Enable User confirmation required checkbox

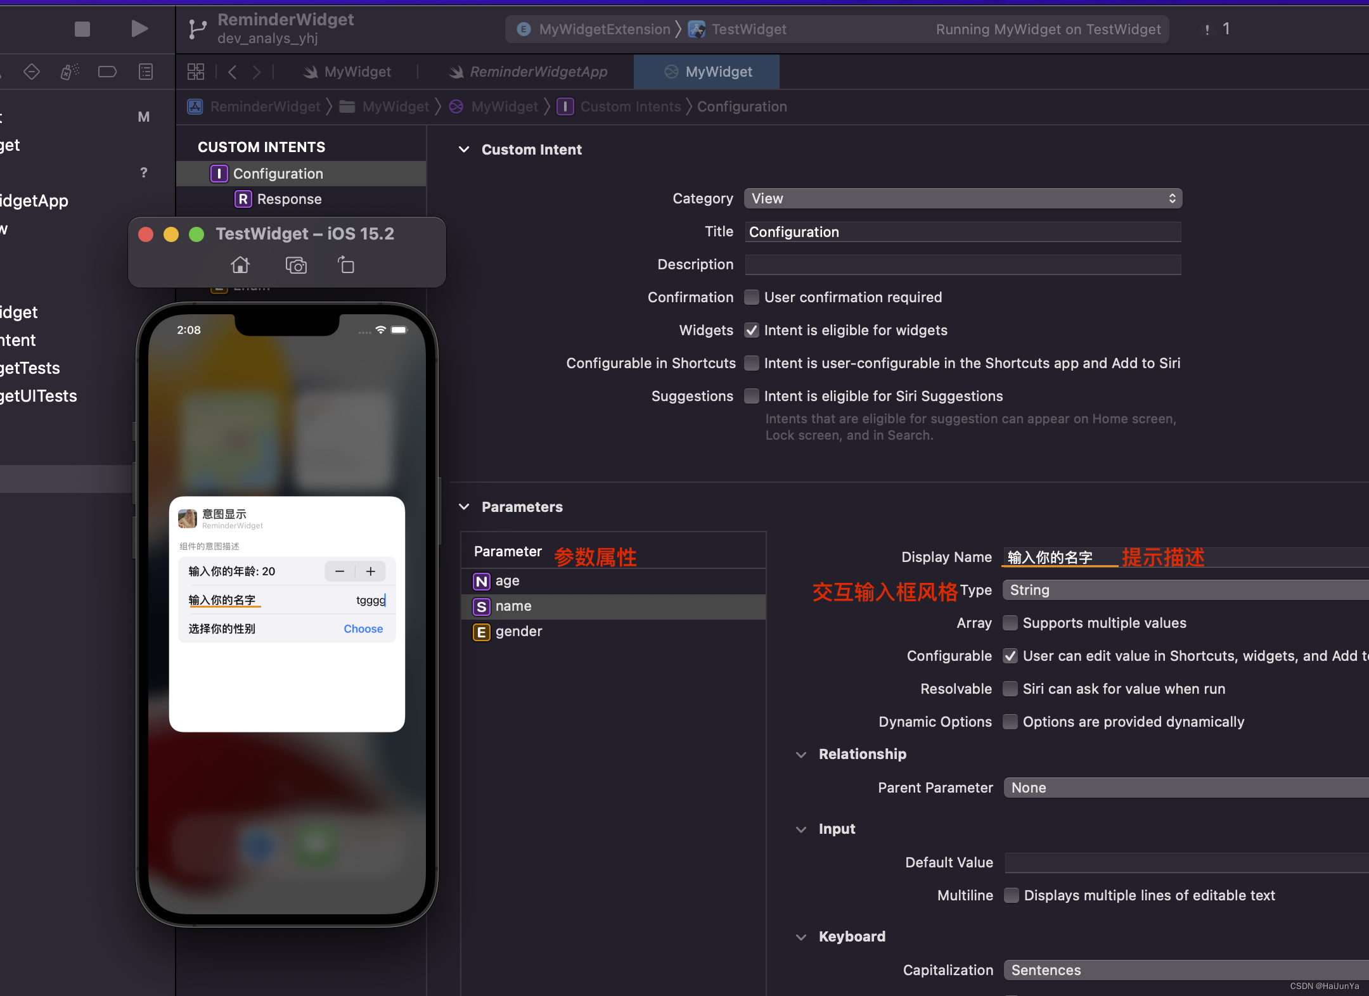[x=752, y=298]
